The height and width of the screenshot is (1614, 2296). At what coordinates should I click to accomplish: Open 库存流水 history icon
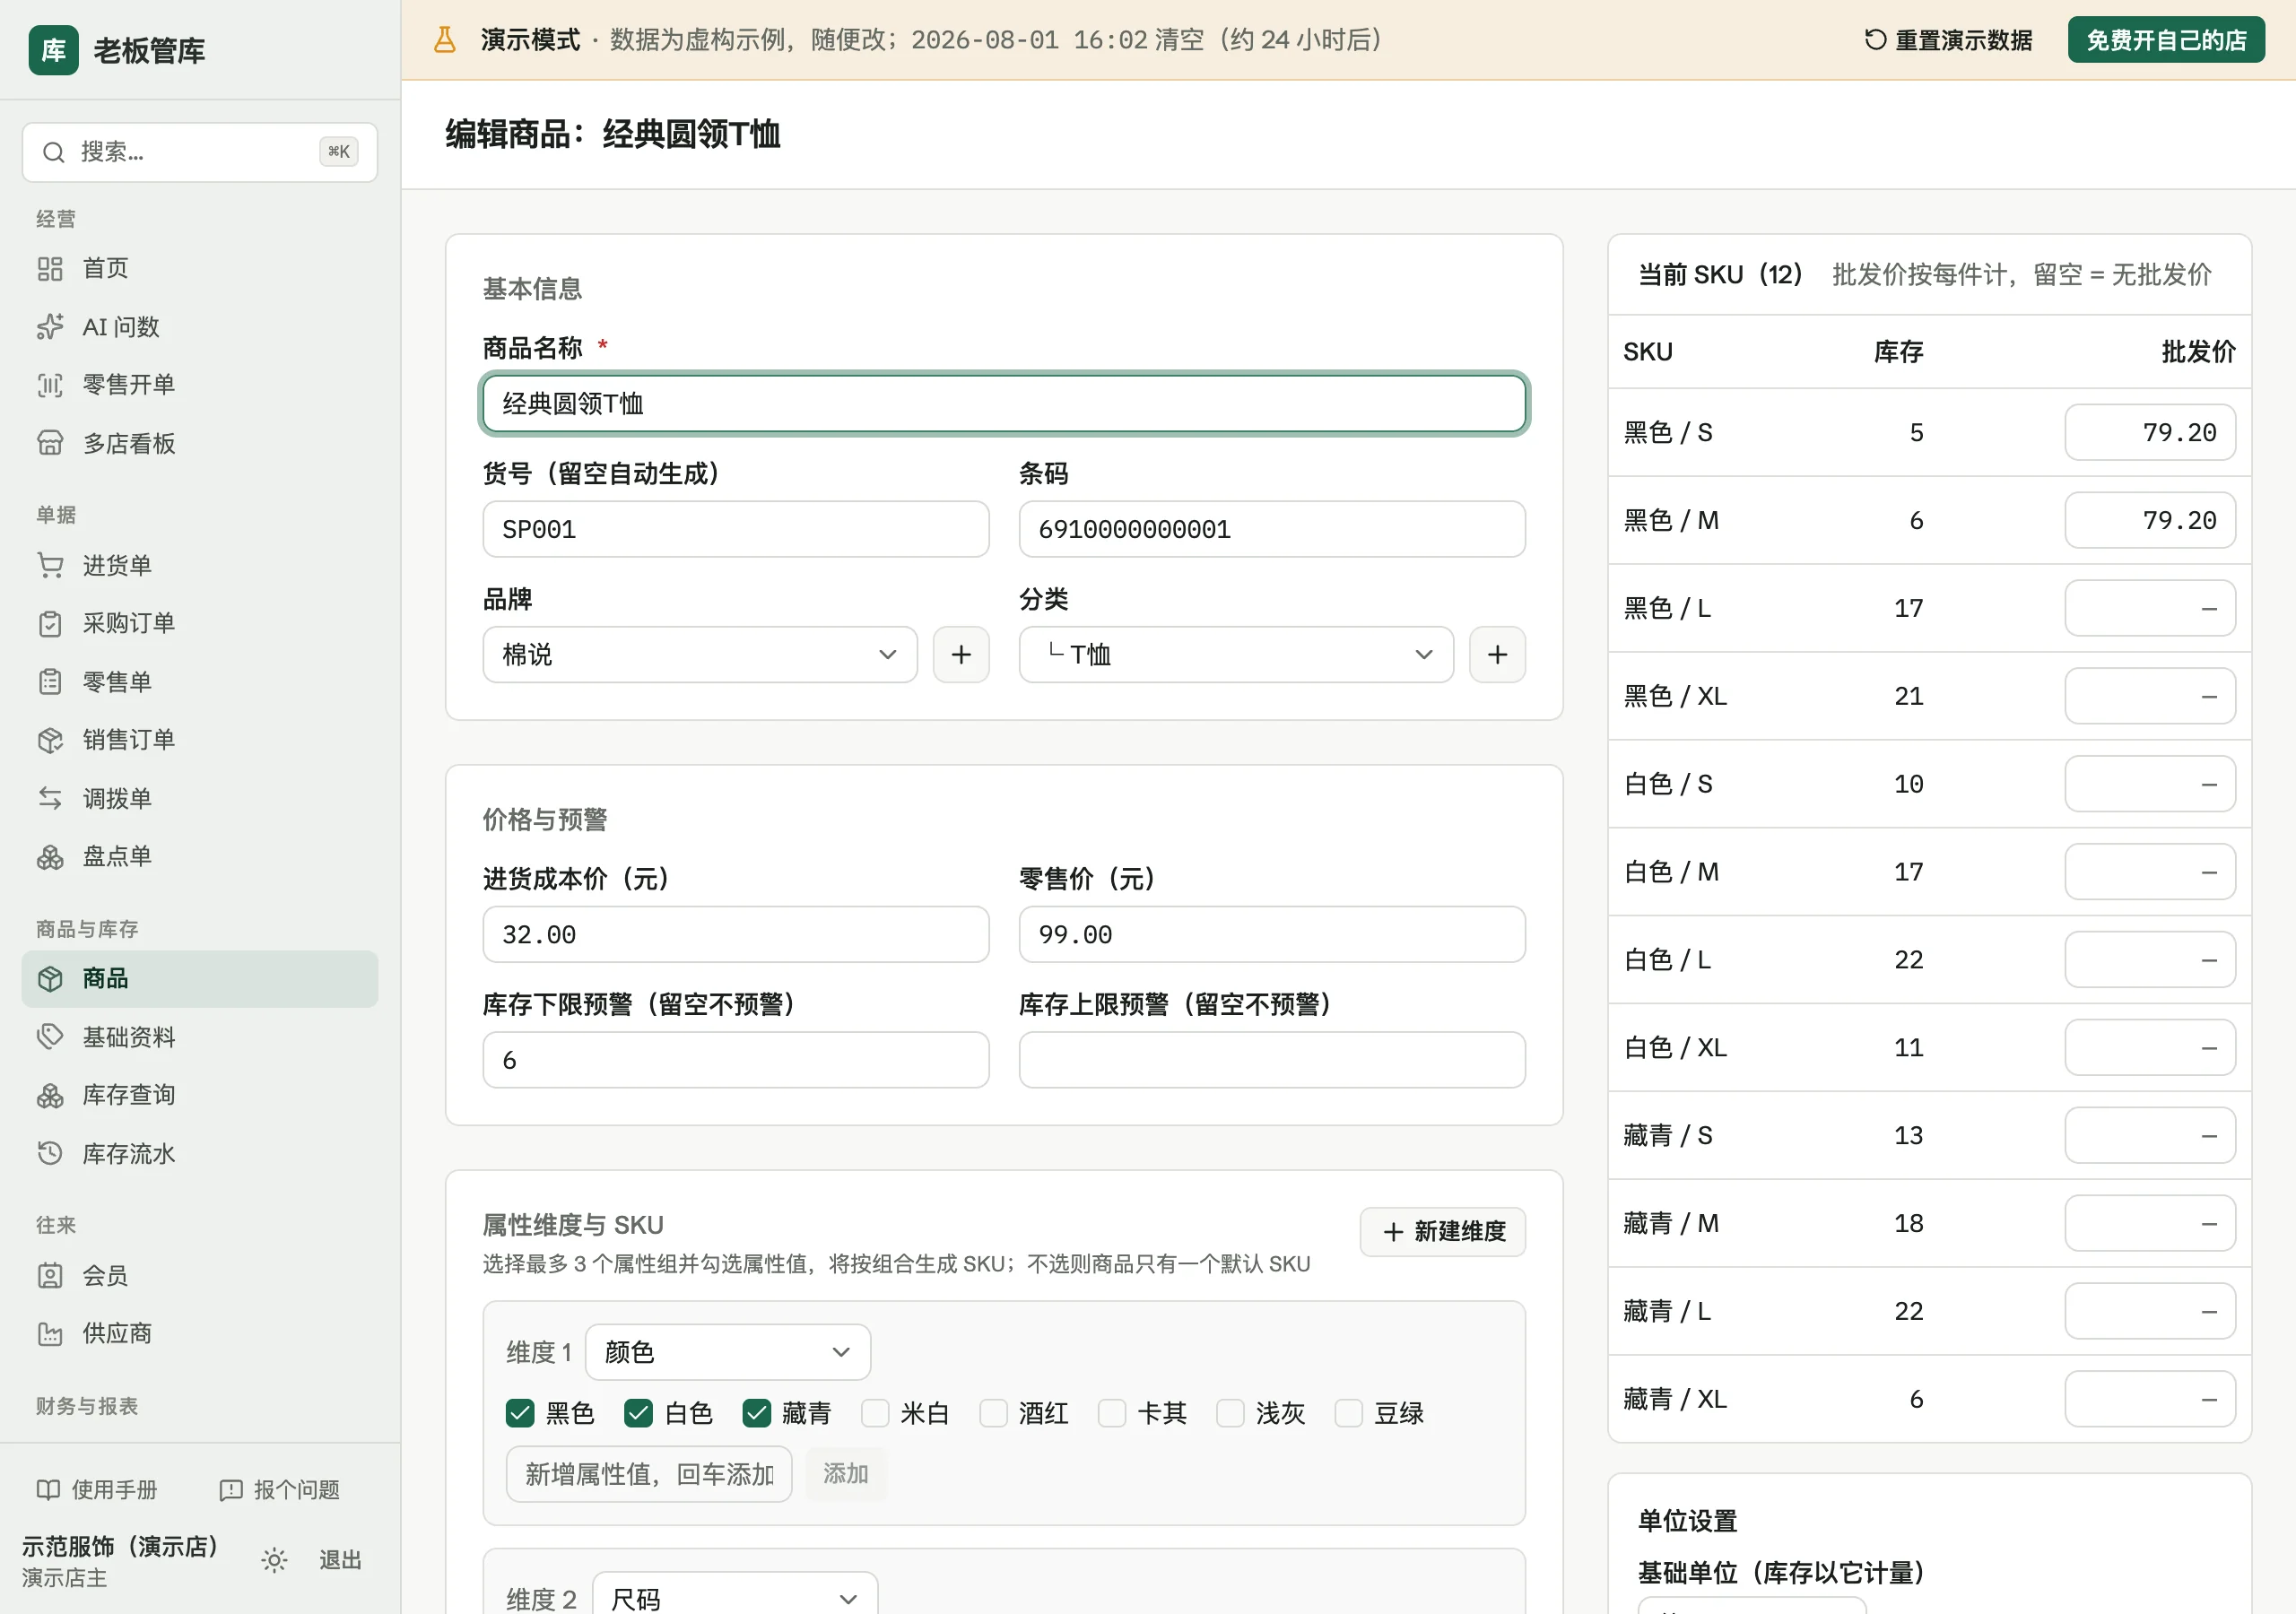50,1153
